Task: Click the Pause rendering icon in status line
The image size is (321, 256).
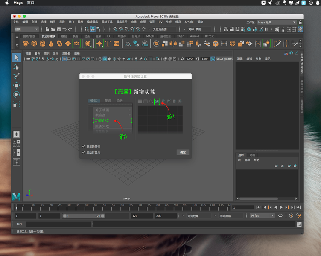Action: pos(266,29)
